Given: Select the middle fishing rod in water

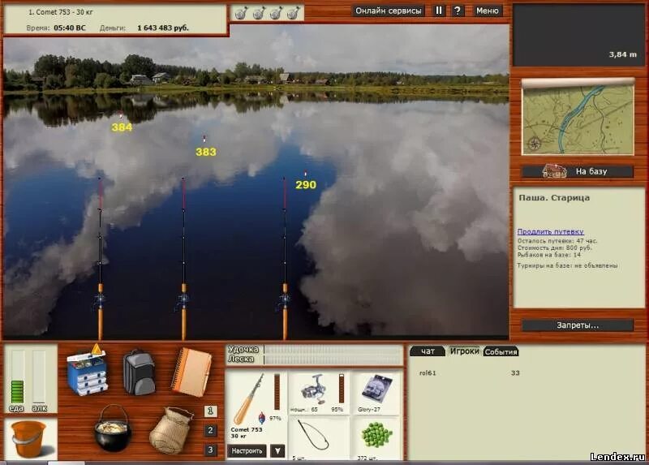Looking at the screenshot, I should click(183, 259).
